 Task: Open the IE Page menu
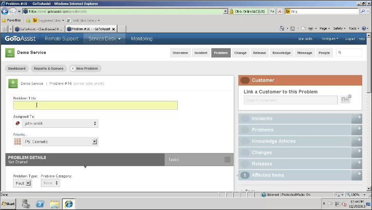325,28
